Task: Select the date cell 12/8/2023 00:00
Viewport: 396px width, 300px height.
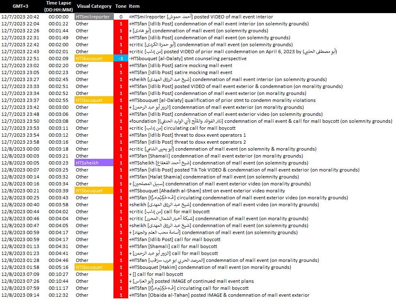Action: [20, 149]
